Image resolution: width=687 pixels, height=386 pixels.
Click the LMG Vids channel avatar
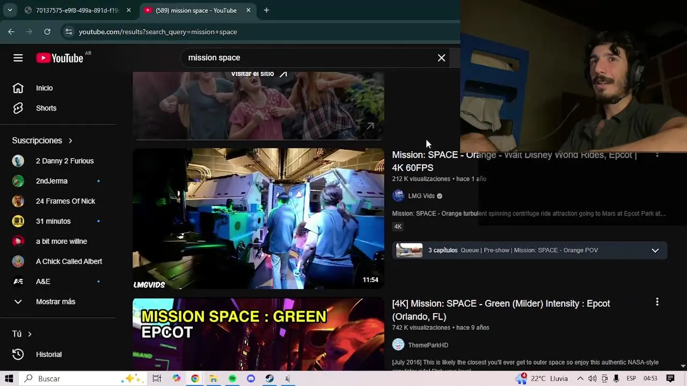point(398,196)
